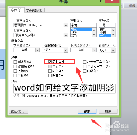Click the up arrow of the 字号 list
This screenshot has height=135, width=137.
(x=113, y=30)
